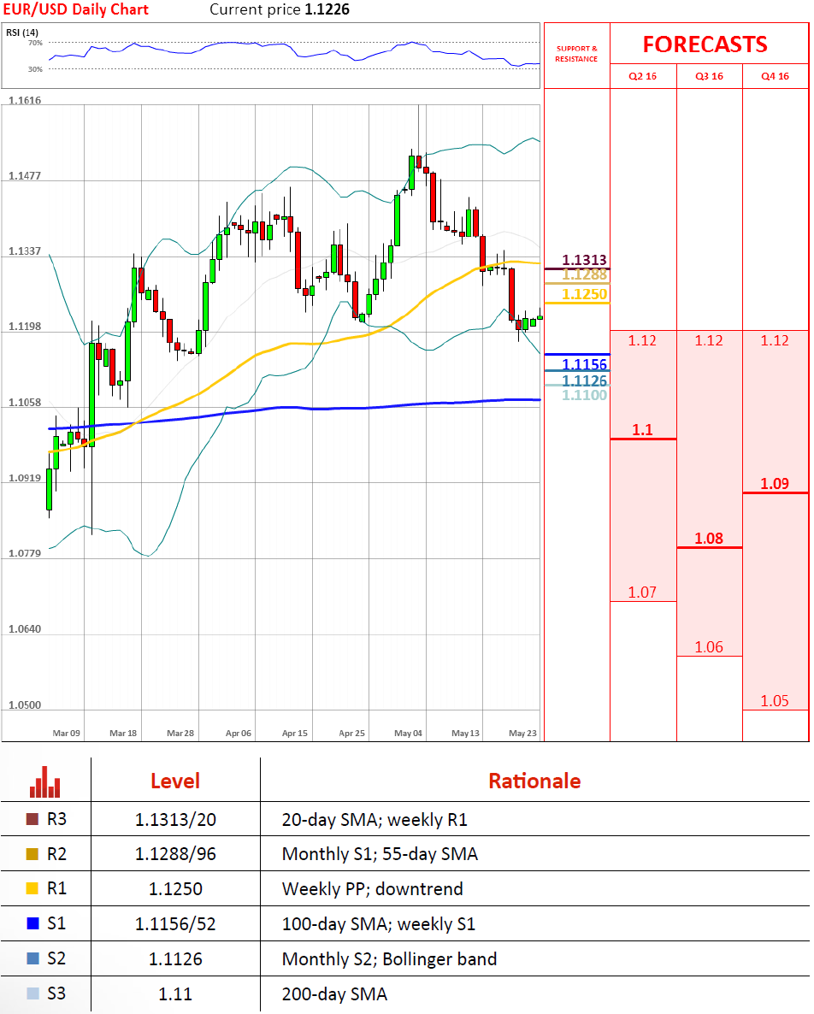Select the 'Q2 16' forecast column header

coord(643,76)
